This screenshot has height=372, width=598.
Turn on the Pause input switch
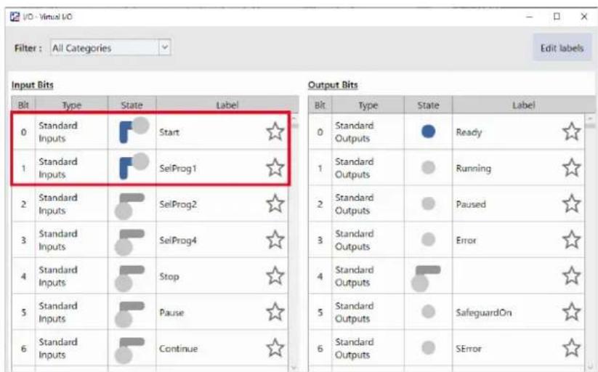[129, 315]
